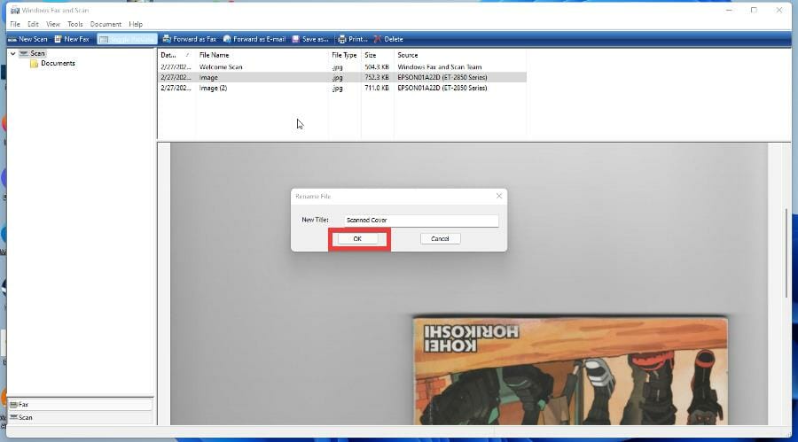The height and width of the screenshot is (442, 798).
Task: Open the File menu
Action: coord(15,24)
